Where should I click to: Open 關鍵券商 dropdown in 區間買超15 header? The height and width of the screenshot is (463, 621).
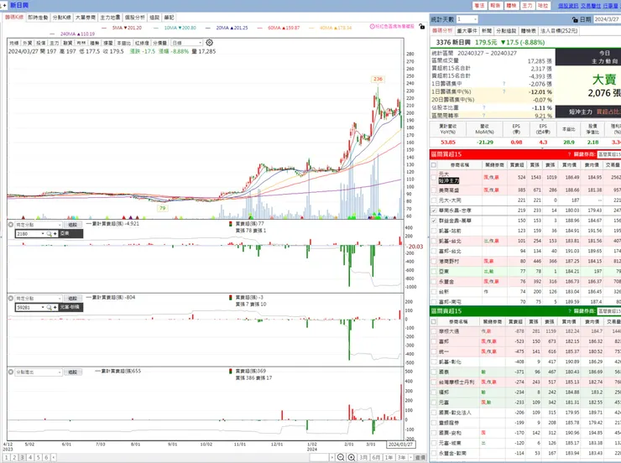(x=609, y=154)
